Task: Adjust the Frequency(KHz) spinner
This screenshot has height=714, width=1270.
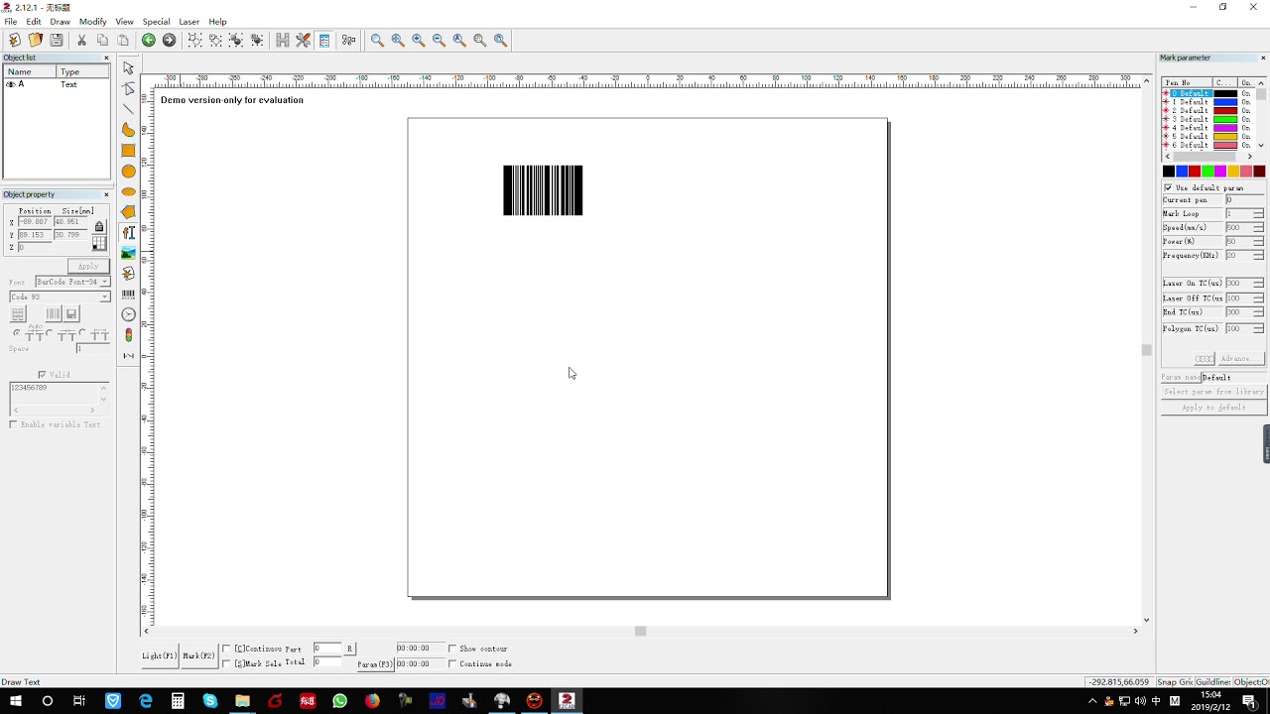Action: coord(1259,255)
